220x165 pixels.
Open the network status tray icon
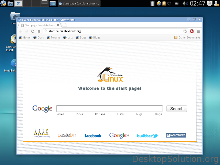[169, 3]
